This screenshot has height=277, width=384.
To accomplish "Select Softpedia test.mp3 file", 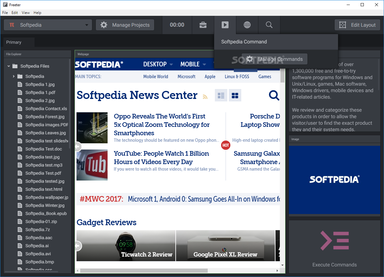I will (x=44, y=165).
